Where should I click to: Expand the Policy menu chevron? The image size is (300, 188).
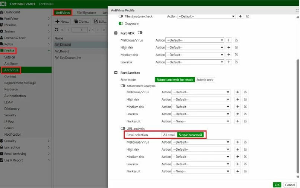[49, 44]
